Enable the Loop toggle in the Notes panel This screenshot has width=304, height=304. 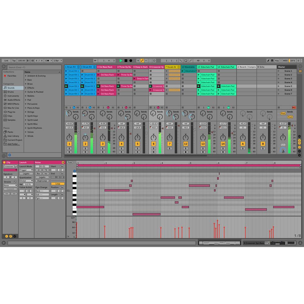click(x=58, y=184)
